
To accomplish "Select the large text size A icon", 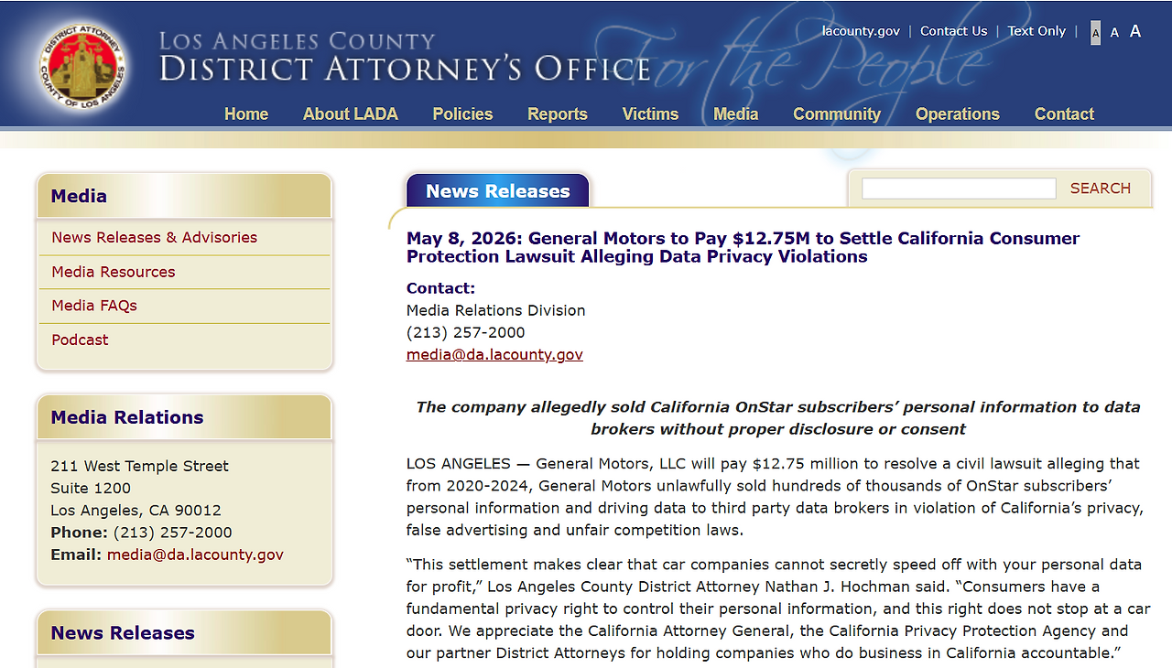I will click(x=1135, y=31).
